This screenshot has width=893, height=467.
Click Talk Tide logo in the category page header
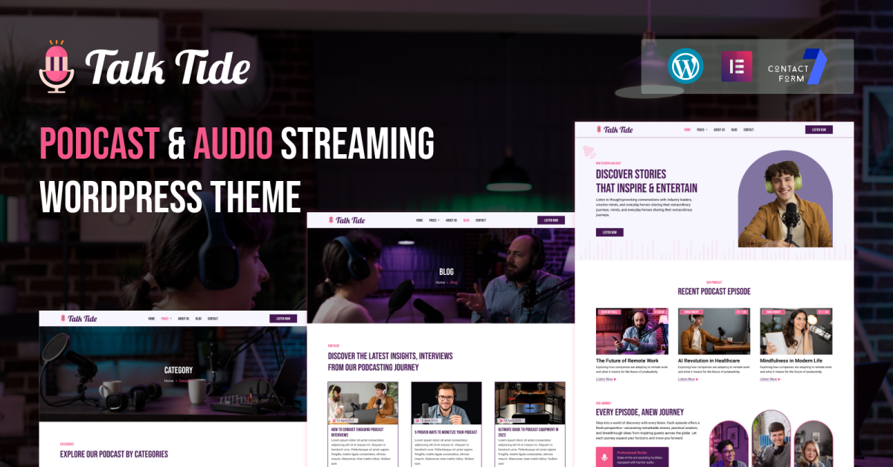[x=79, y=318]
